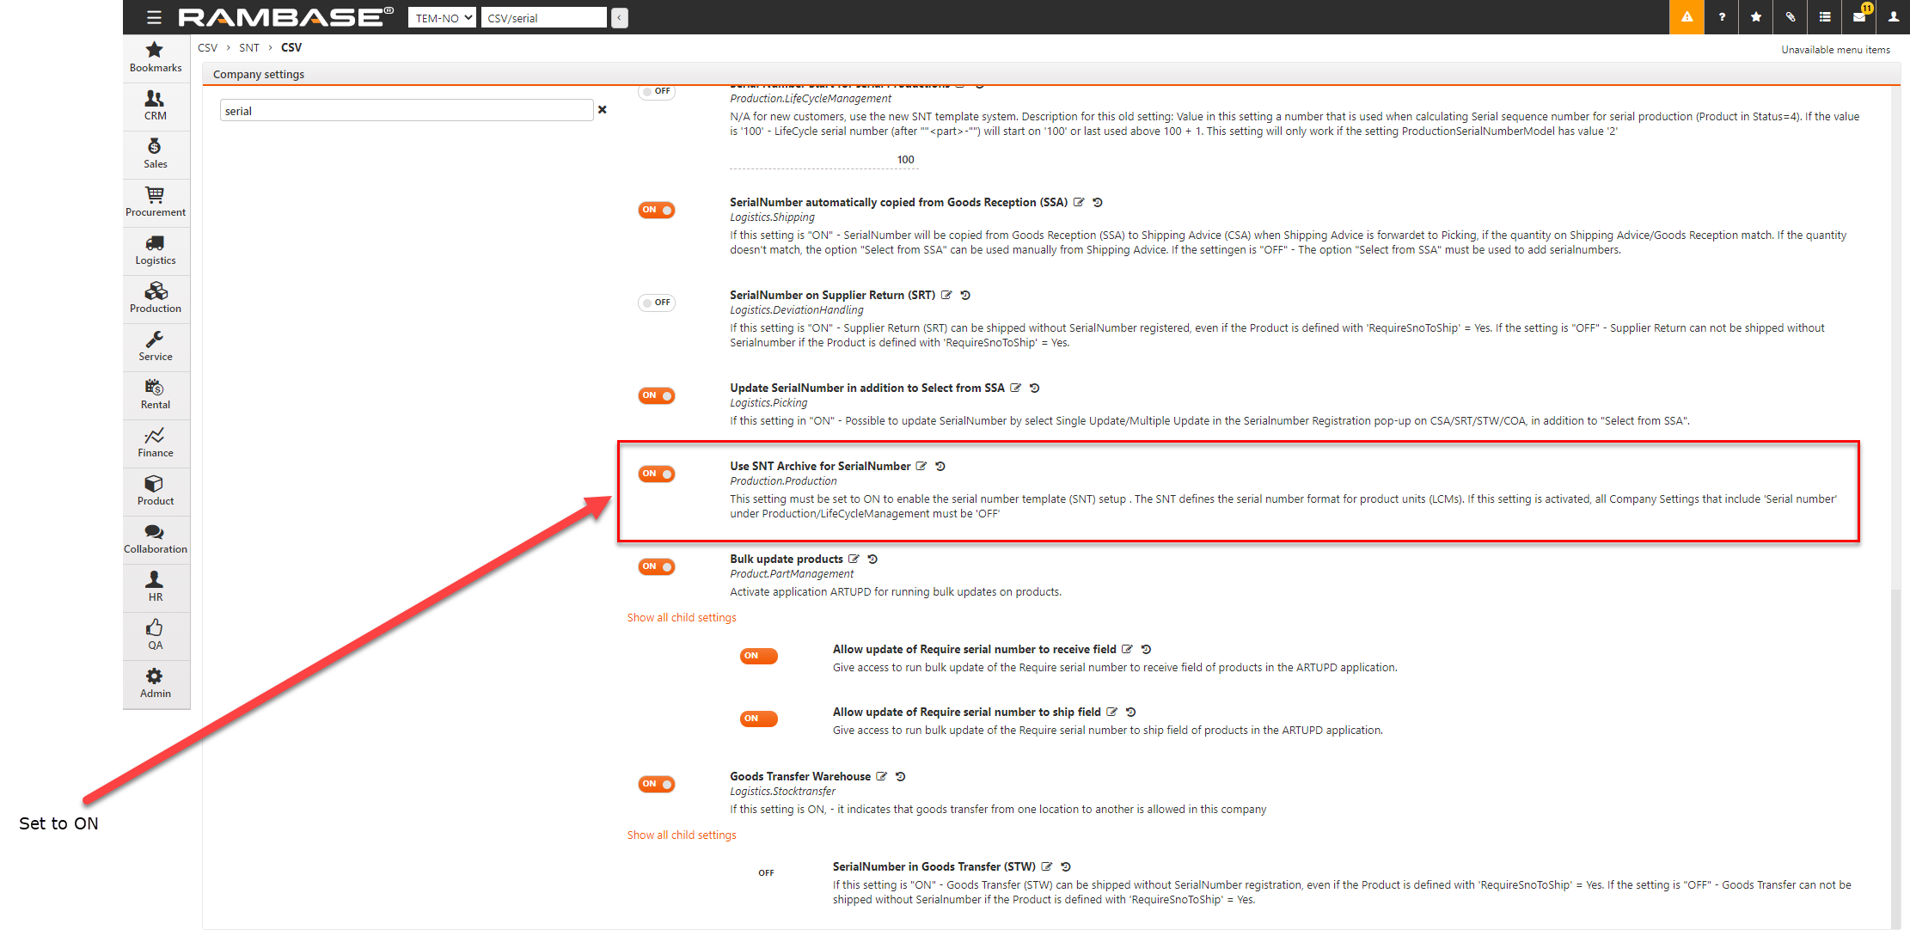Toggle SerialNumber on Supplier Return (SRT) switch
1910x936 pixels.
click(657, 303)
